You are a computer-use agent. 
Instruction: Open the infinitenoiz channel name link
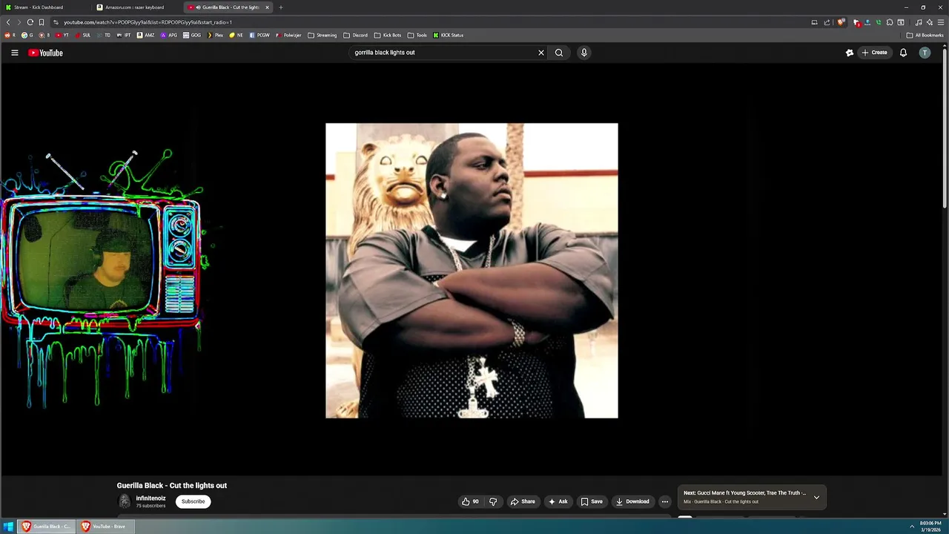(151, 498)
